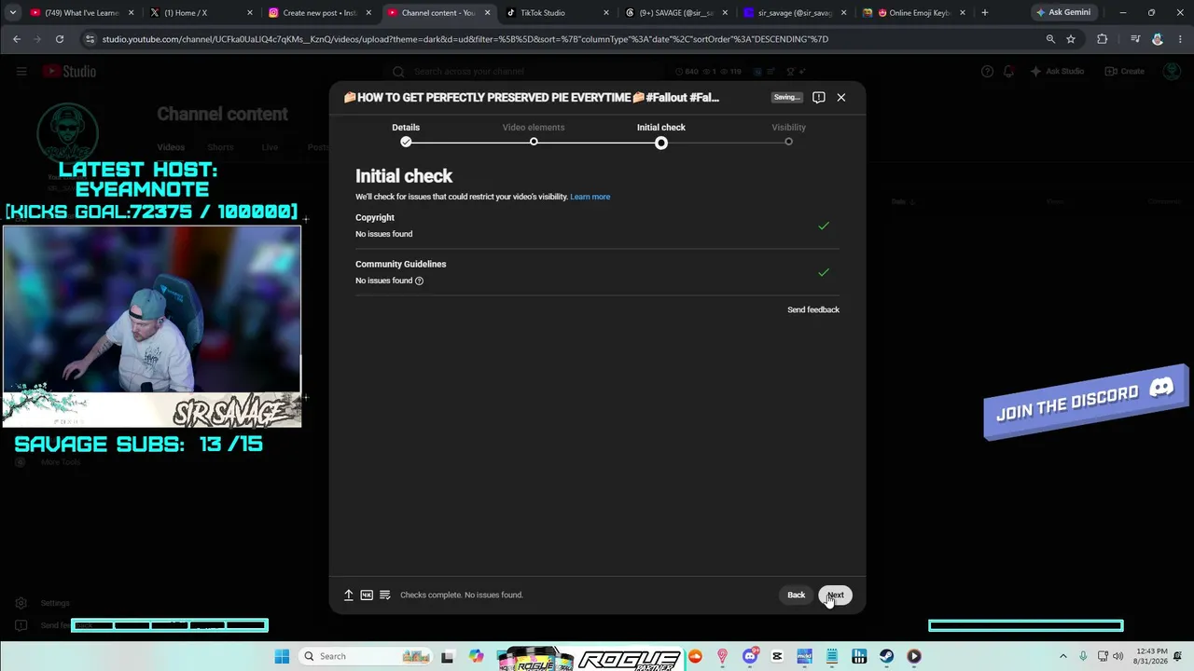Screen dimensions: 1194x671
Task: Click the checks status icon in footer
Action: [384, 595]
